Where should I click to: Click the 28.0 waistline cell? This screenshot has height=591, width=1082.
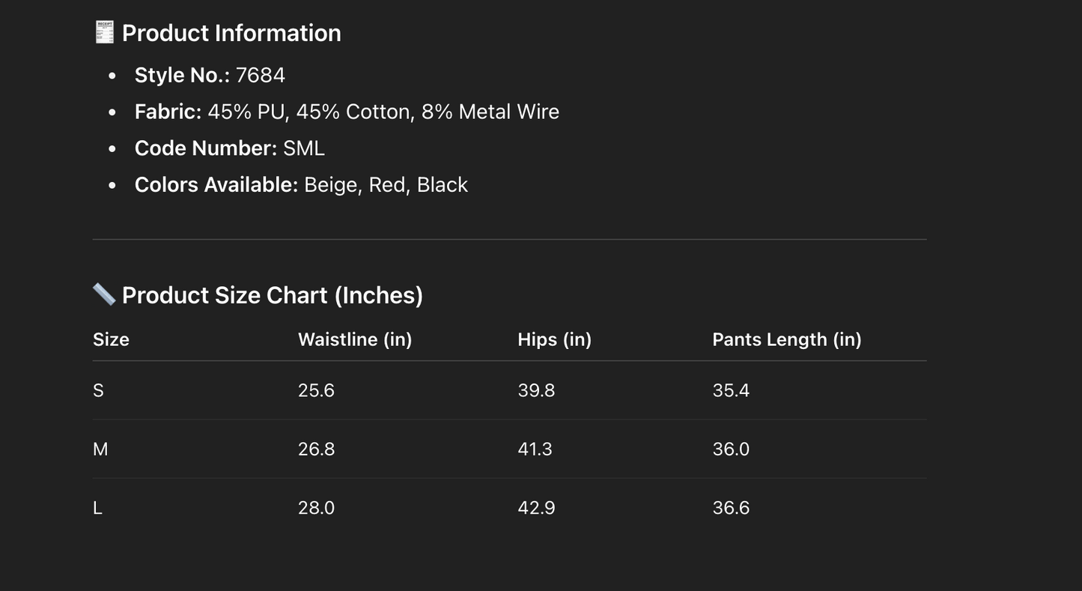(x=316, y=508)
